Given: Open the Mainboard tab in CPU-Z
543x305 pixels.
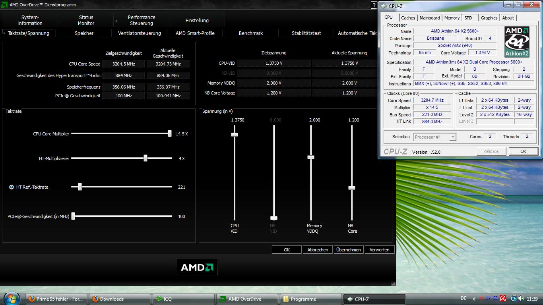Looking at the screenshot, I should pyautogui.click(x=430, y=18).
